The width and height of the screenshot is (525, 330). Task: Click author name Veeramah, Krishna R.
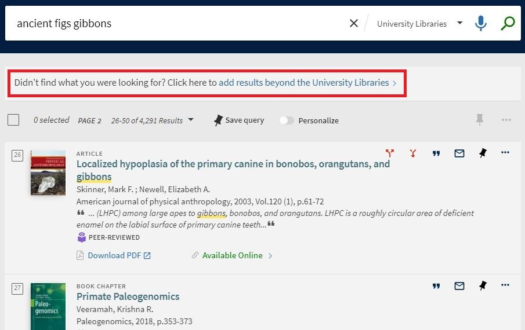[x=115, y=309]
